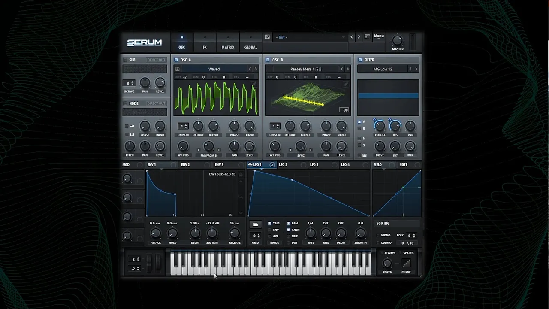Open MG Low 12 filter type selector

click(x=383, y=69)
